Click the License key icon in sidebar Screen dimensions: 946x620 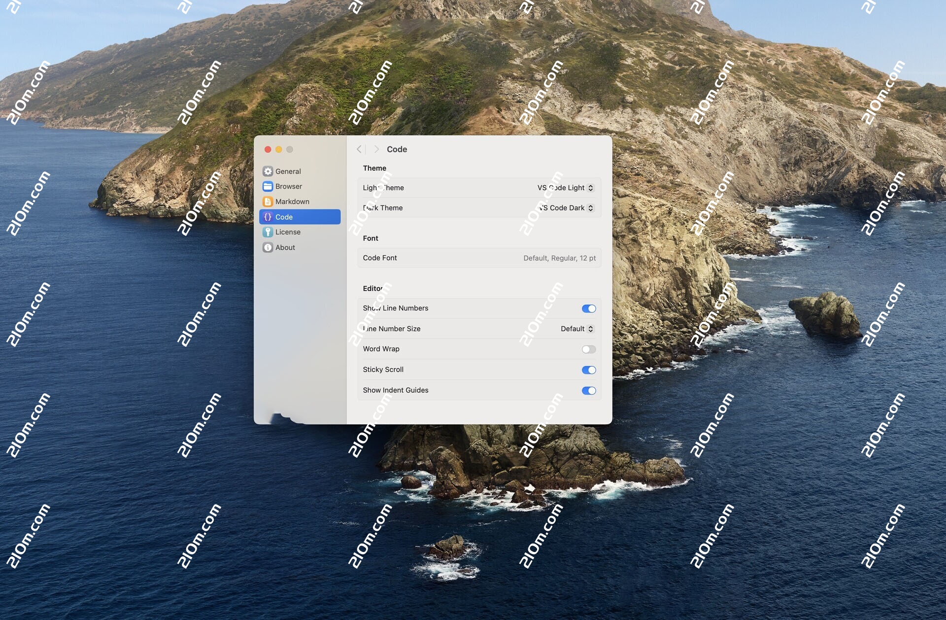pos(268,232)
